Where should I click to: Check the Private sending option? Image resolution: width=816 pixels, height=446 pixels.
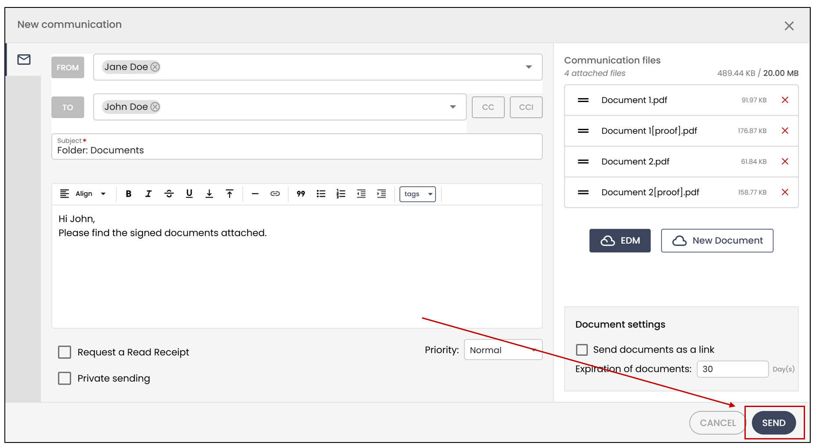click(65, 378)
